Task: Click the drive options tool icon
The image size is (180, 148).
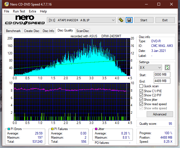Action: (121, 20)
